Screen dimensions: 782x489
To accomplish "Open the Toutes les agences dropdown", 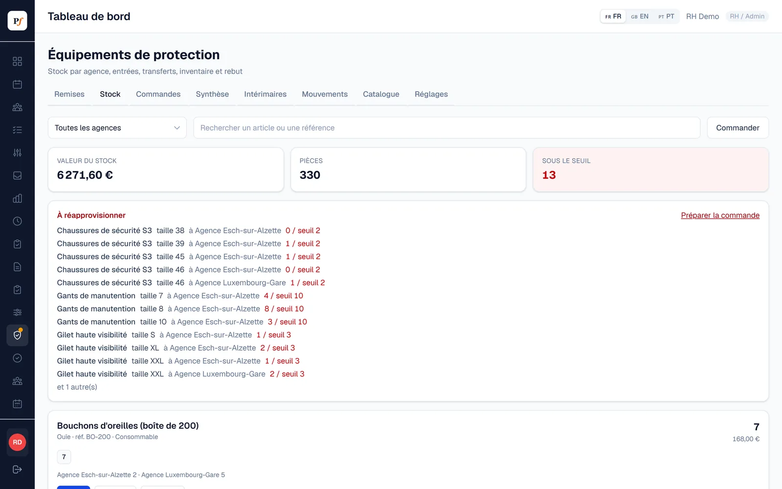I will [x=117, y=128].
